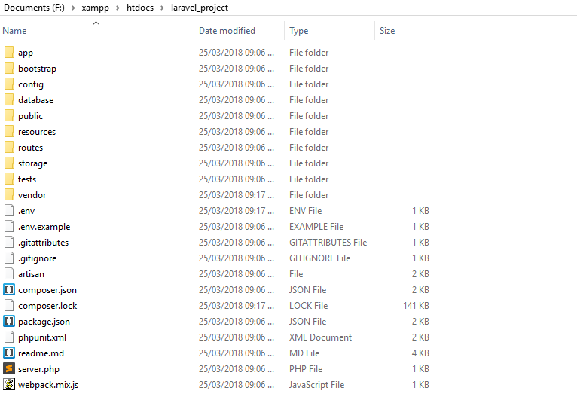Select the file name config
This screenshot has height=397, width=577.
point(31,84)
